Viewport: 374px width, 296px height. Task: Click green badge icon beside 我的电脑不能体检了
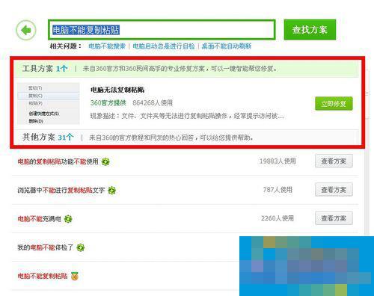pos(81,248)
